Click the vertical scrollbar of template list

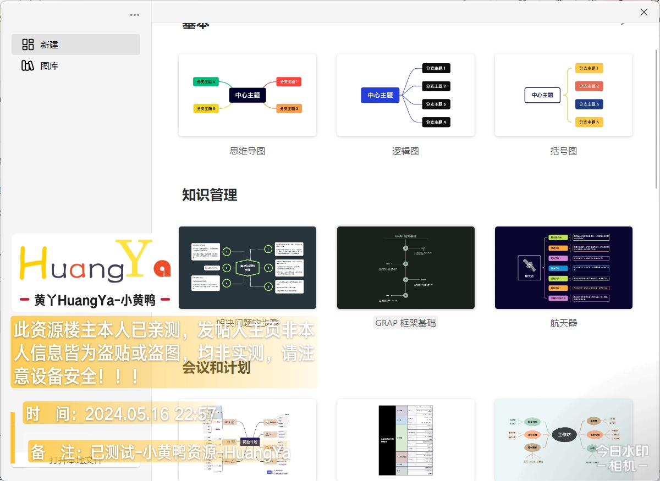(657, 110)
